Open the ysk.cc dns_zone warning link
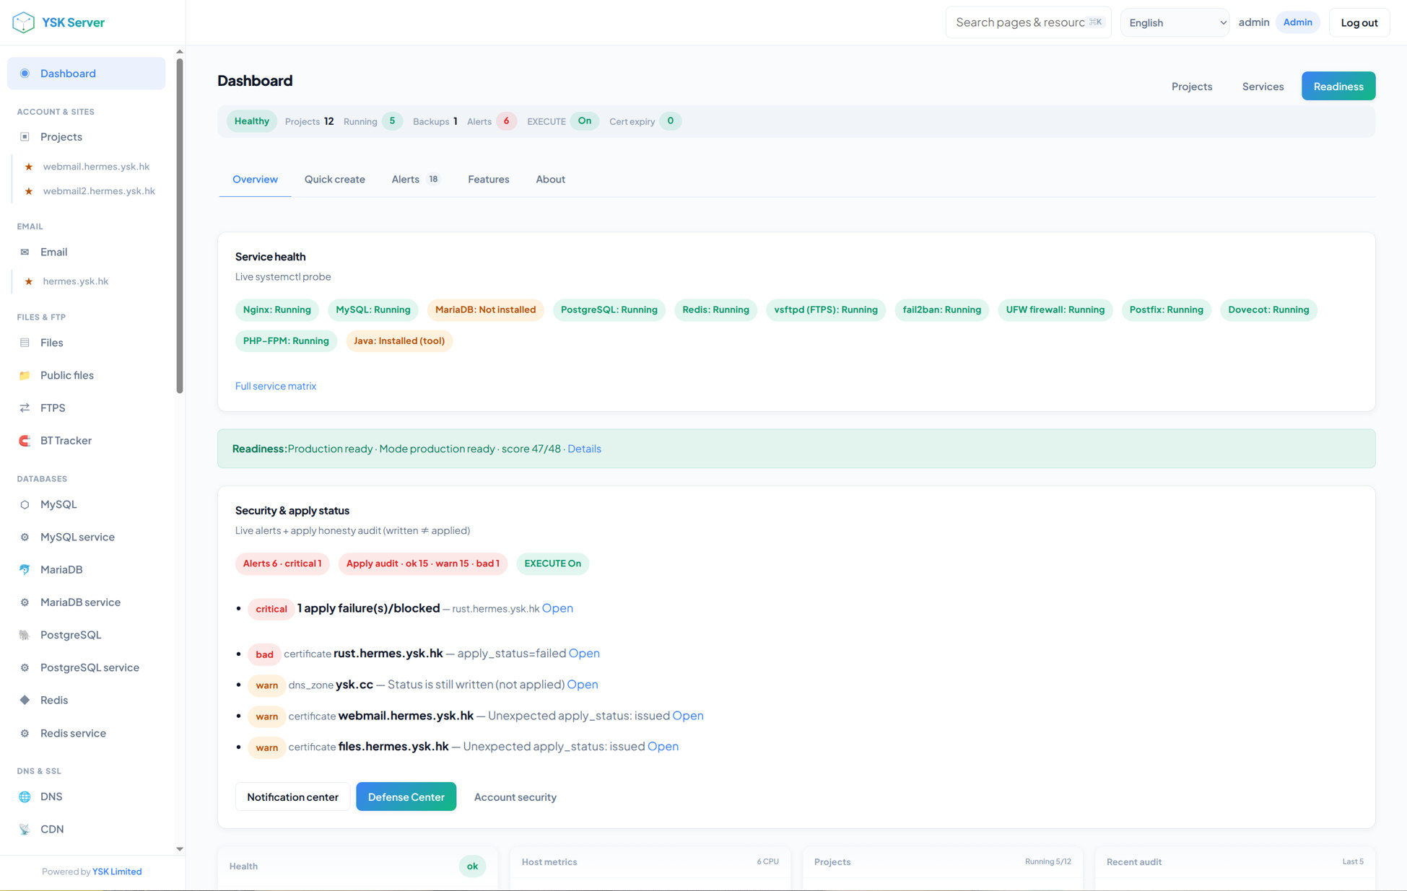This screenshot has width=1407, height=891. pos(582,685)
